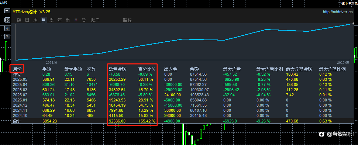Image resolution: width=358 pixels, height=145 pixels.
Task: Click the 持仓 open positions row label
Action: tap(17, 74)
